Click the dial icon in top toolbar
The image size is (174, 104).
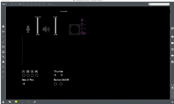(39, 4)
